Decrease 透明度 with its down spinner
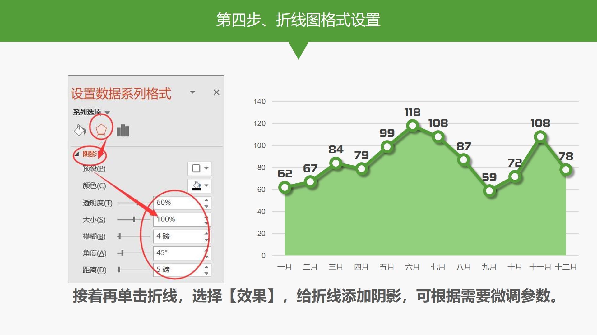Image resolution: width=597 pixels, height=335 pixels. (207, 206)
